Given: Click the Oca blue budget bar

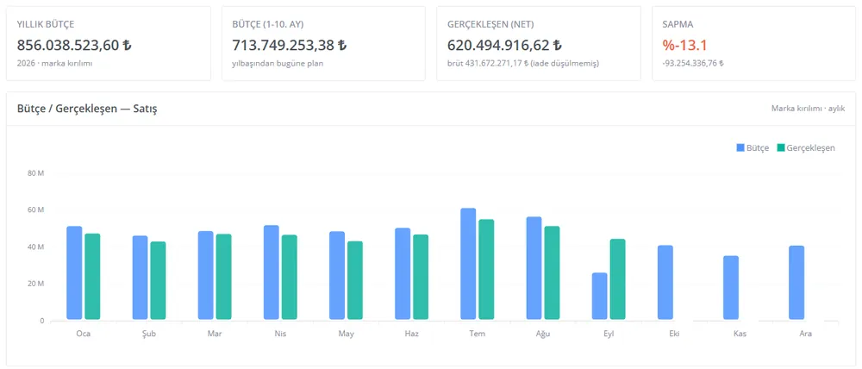Looking at the screenshot, I should click(x=74, y=272).
